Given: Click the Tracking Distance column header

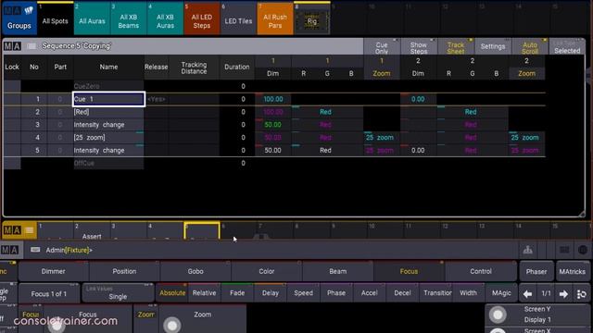Looking at the screenshot, I should (x=194, y=68).
